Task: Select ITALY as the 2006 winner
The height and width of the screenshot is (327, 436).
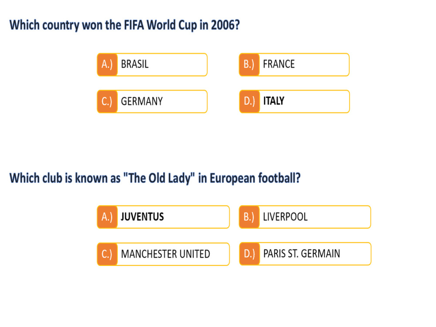Action: point(294,102)
